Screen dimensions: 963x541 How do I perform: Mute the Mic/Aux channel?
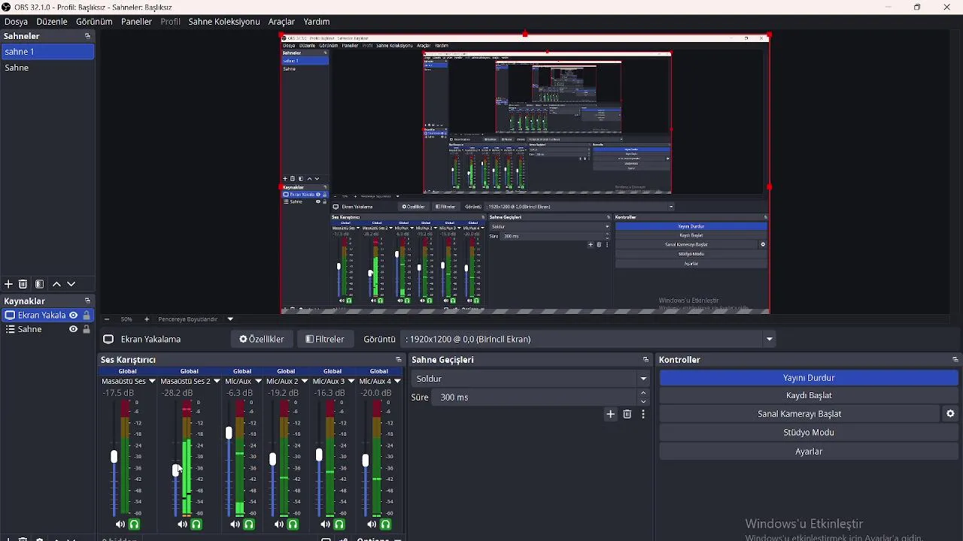235,524
